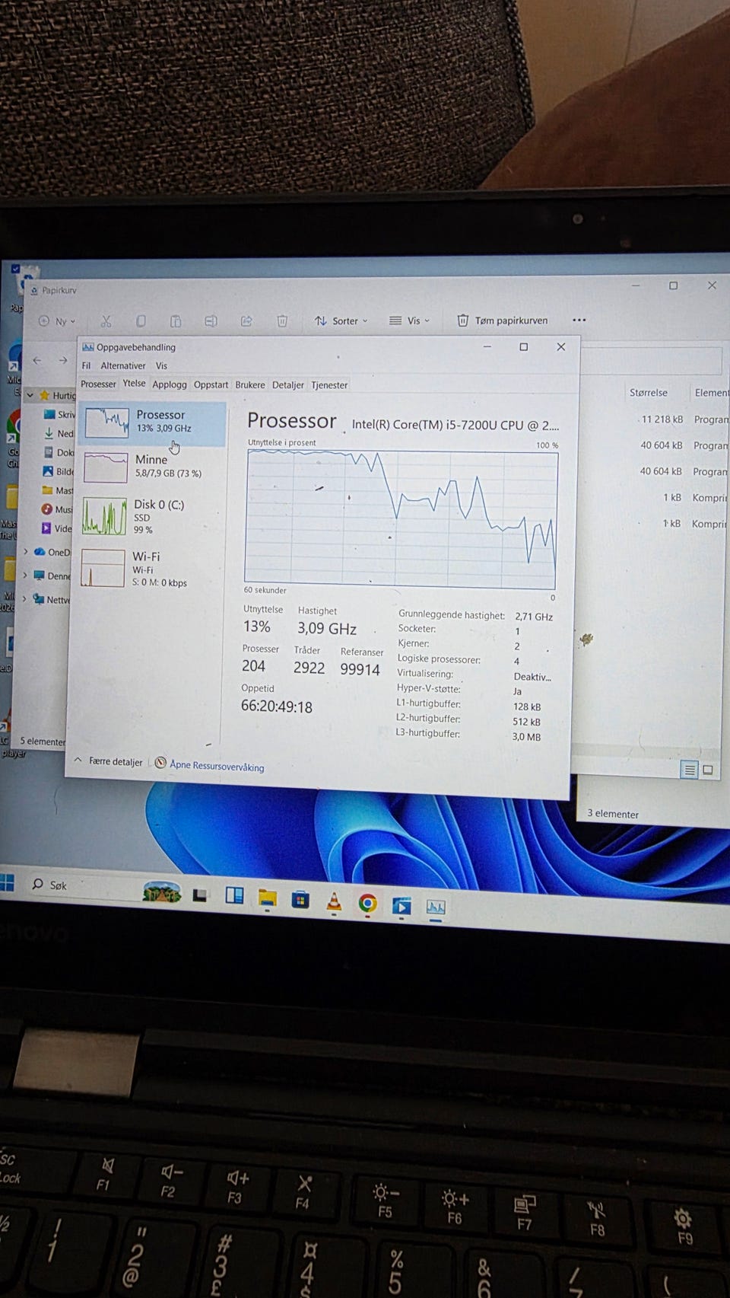Screen dimensions: 730x1298
Task: Click the CPU utilization graph
Action: coord(400,518)
